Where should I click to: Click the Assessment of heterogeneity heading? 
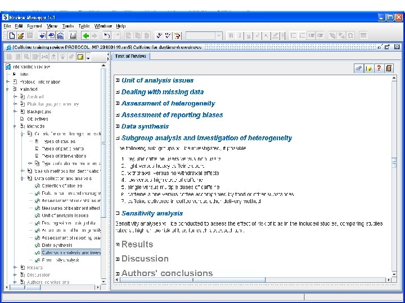(x=168, y=104)
